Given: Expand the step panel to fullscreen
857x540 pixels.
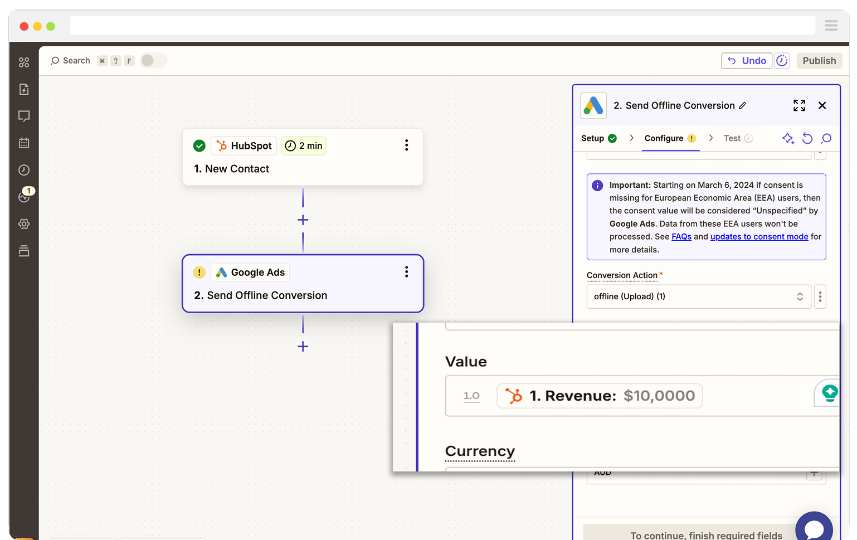Looking at the screenshot, I should [800, 105].
